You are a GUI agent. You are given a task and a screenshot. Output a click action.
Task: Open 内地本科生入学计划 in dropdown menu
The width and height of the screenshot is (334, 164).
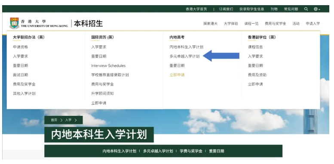(187, 47)
